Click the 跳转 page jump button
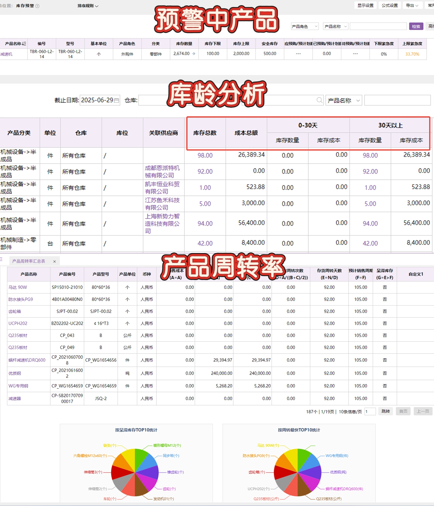Screen dimensions: 434x506 385,411
